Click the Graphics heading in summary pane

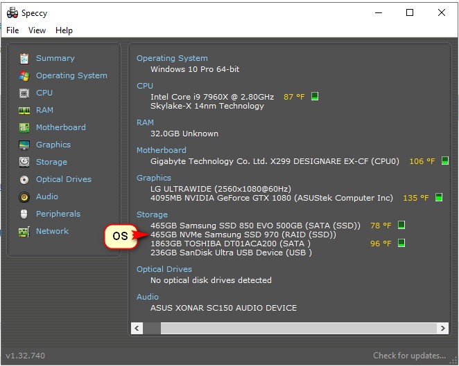(154, 178)
